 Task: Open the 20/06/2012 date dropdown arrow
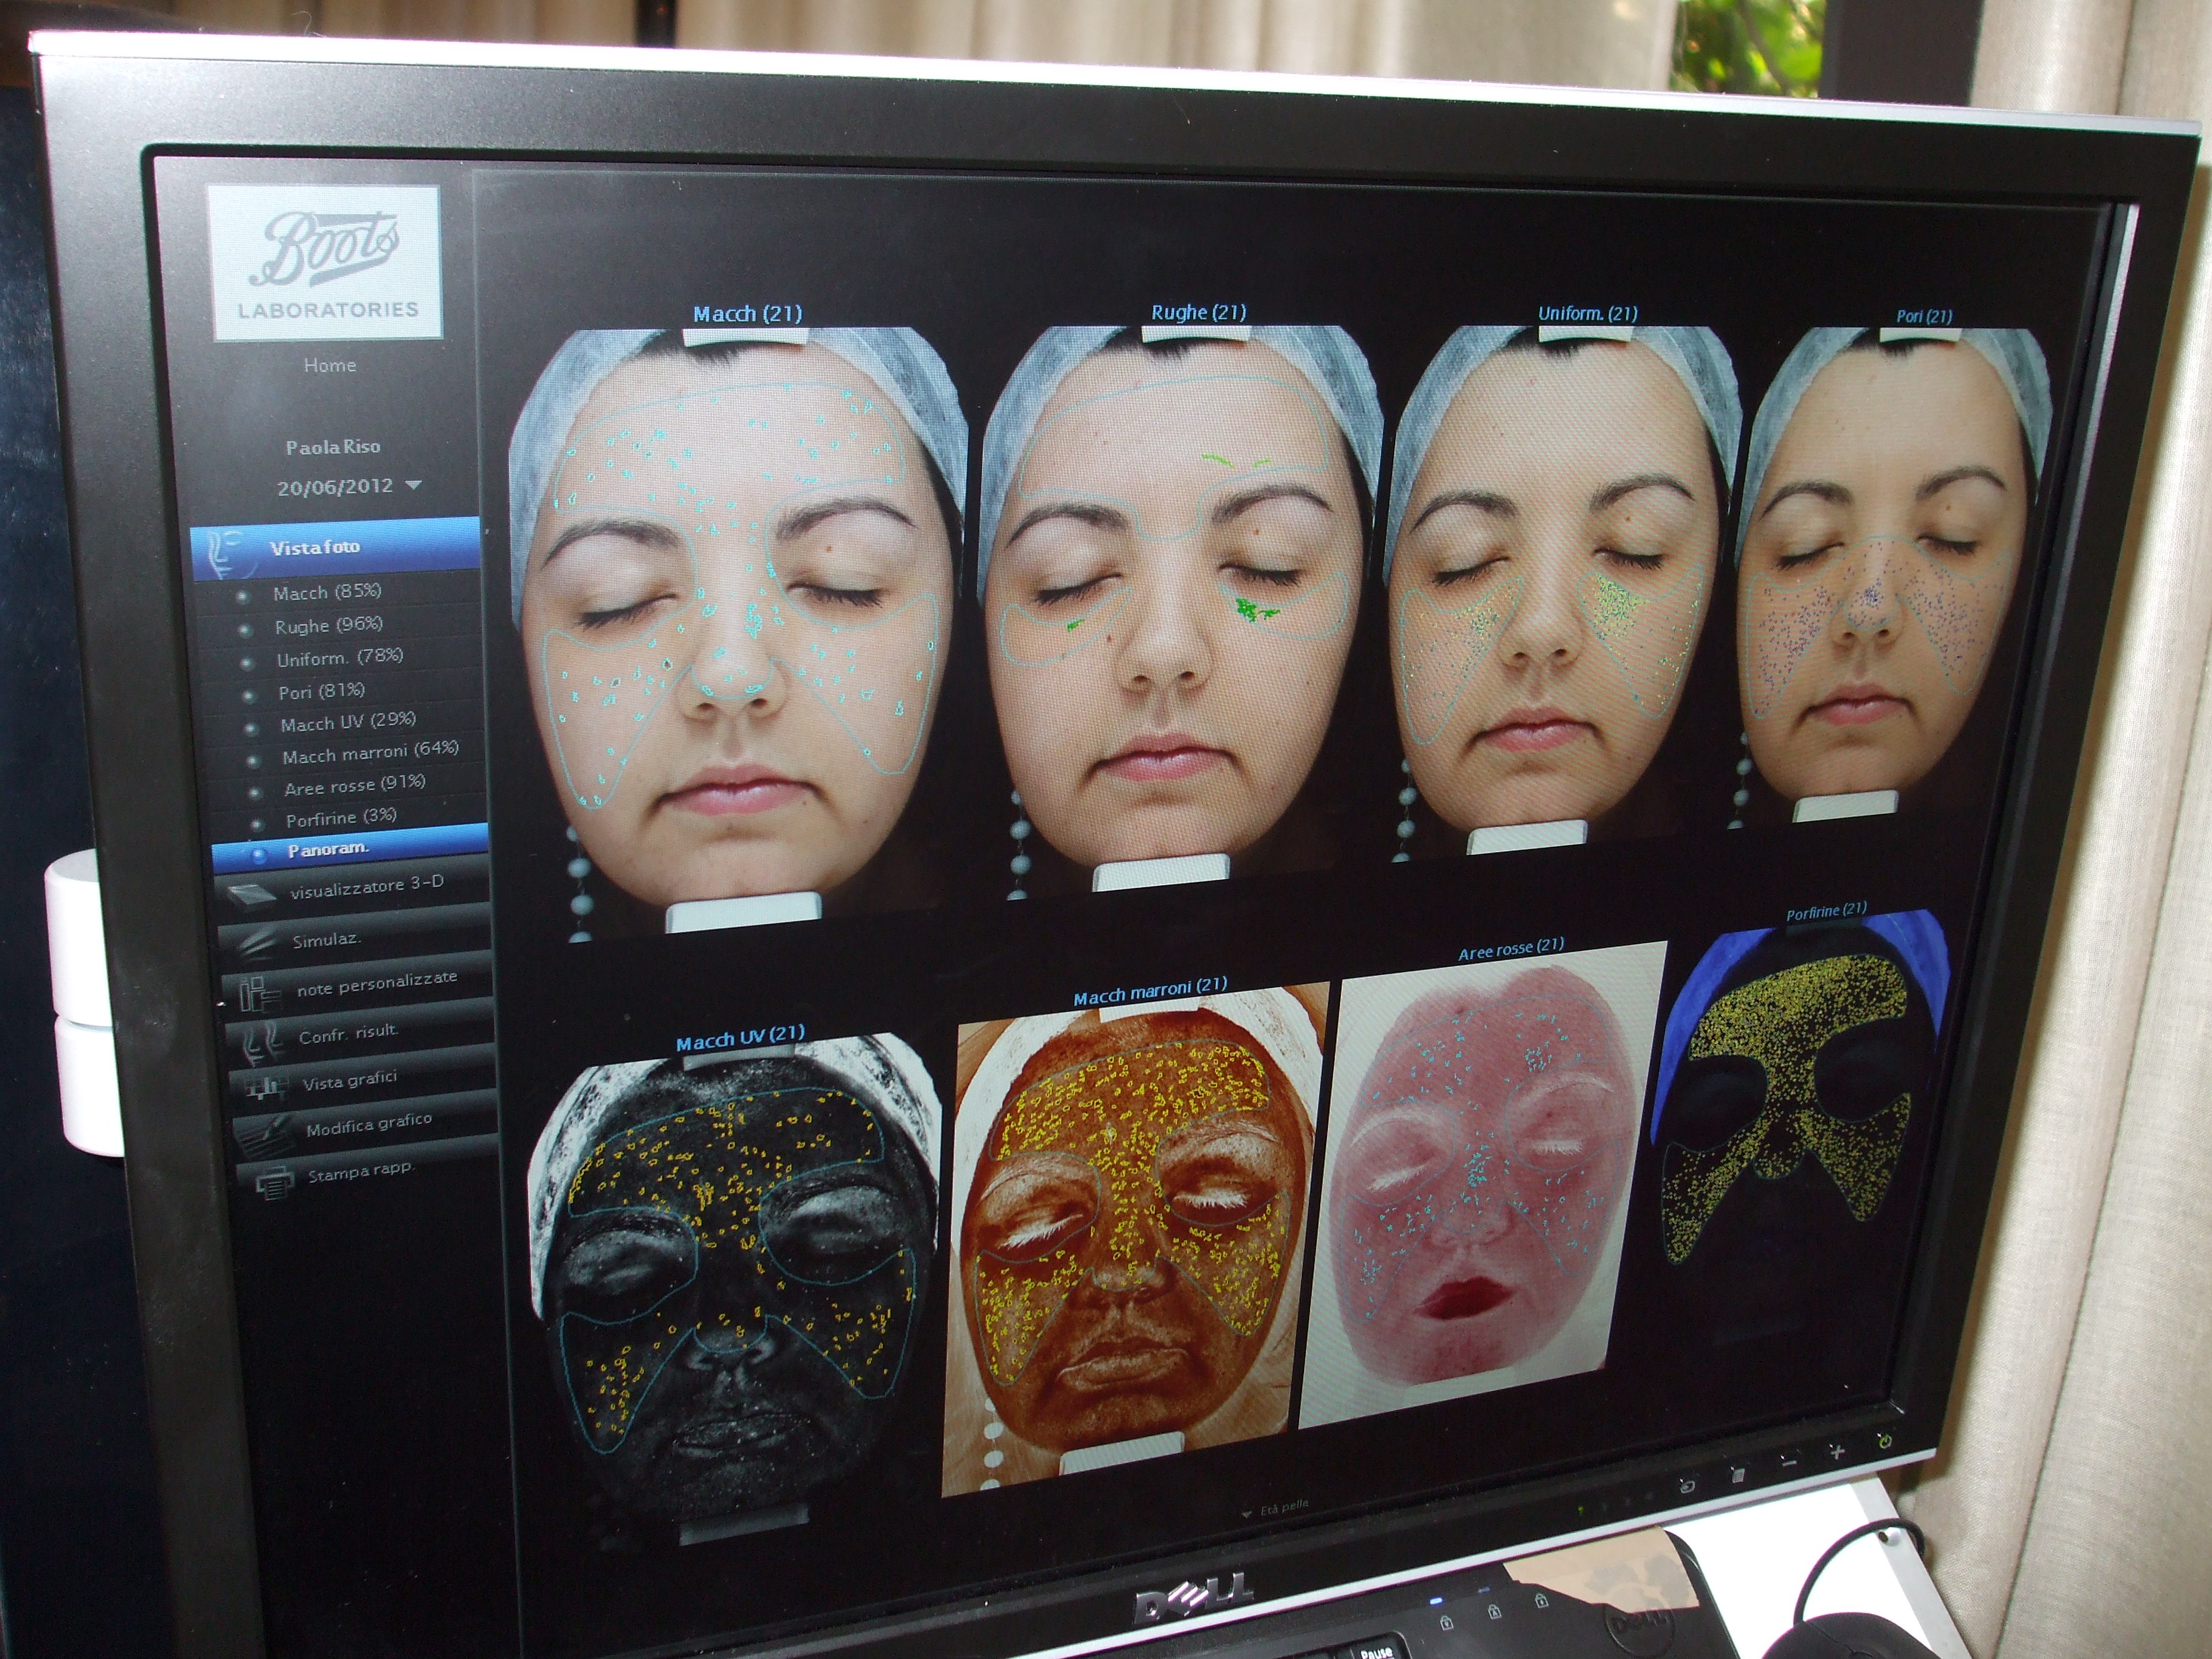tap(413, 485)
